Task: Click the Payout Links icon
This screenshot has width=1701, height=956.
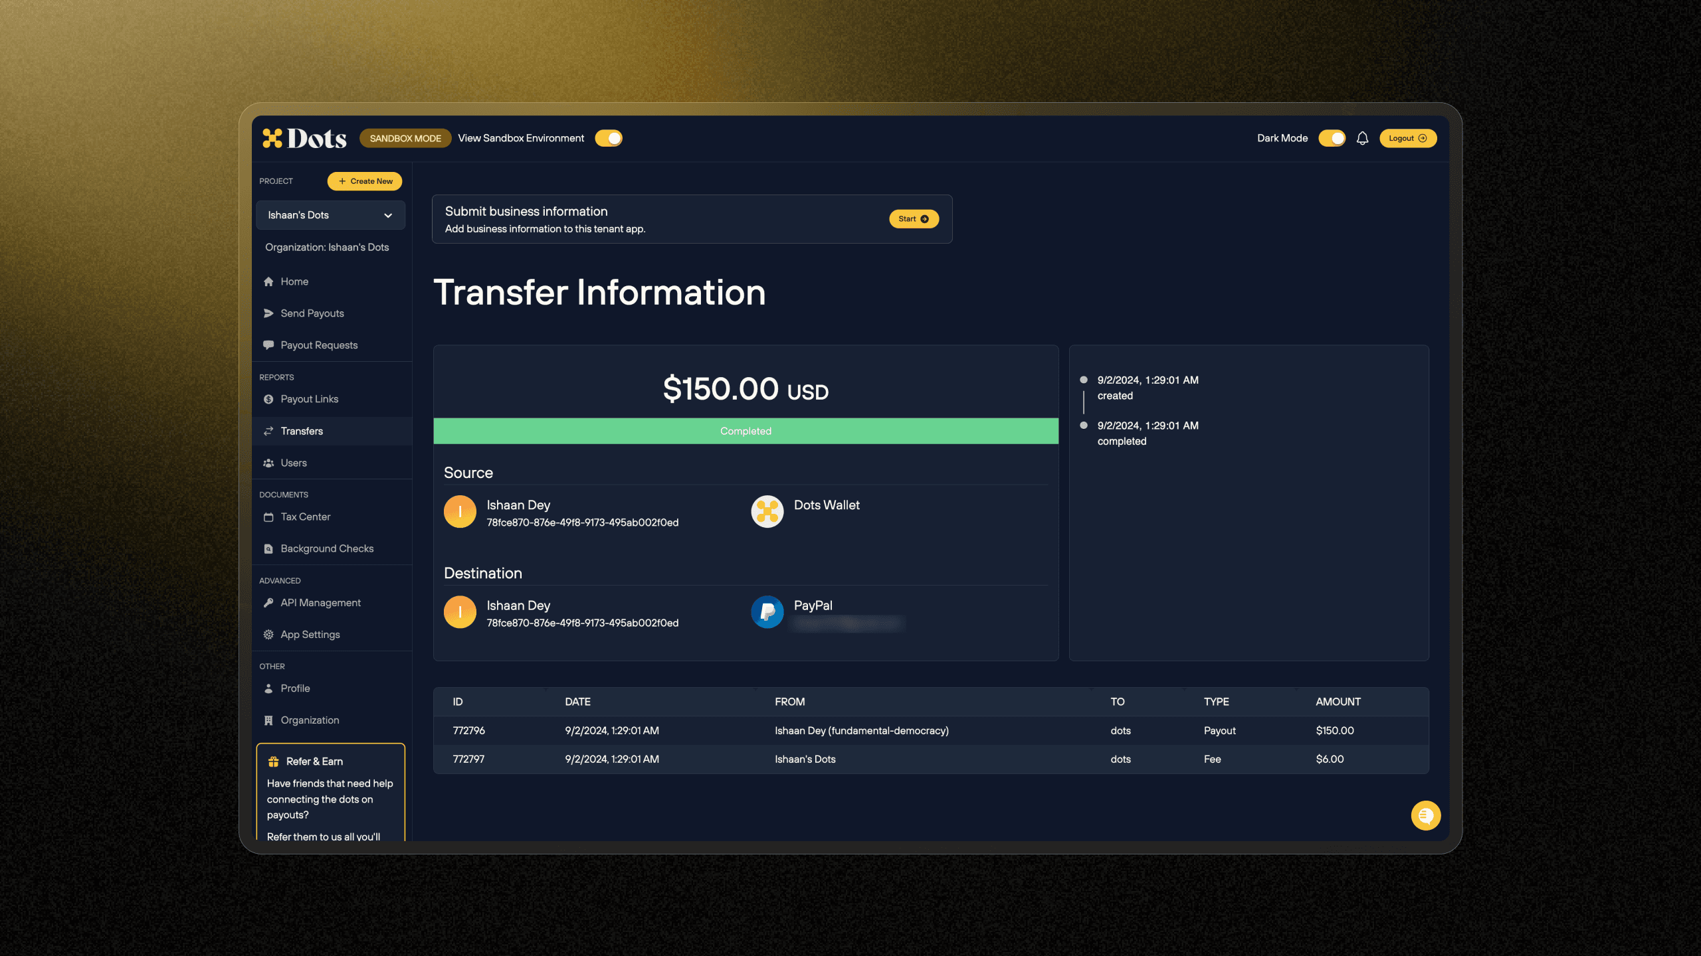Action: [268, 399]
